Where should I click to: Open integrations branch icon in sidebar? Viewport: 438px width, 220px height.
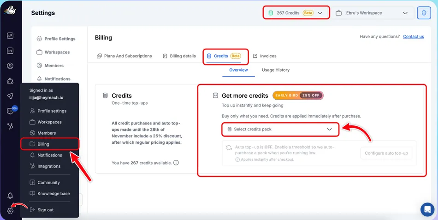tap(10, 126)
